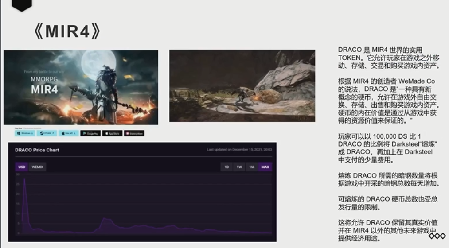Select the MAX chart range
This screenshot has width=449, height=248.
265,167
